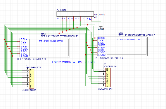Image resolution: width=166 pixels, height=109 pixels.
Task: Select the J3 designator text
Action: click(95, 17)
